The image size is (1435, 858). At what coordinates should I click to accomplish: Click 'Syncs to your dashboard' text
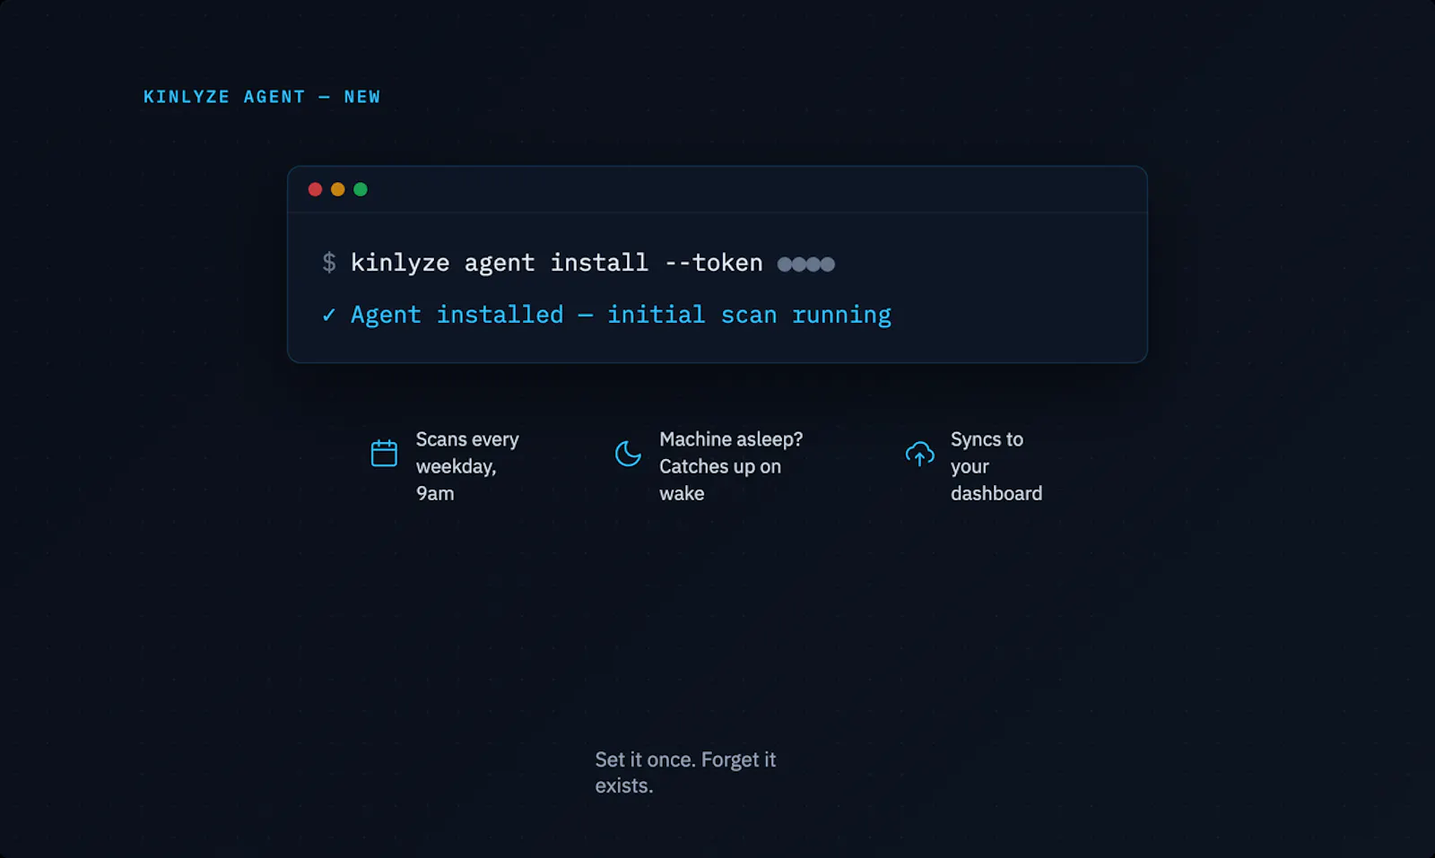tap(996, 466)
